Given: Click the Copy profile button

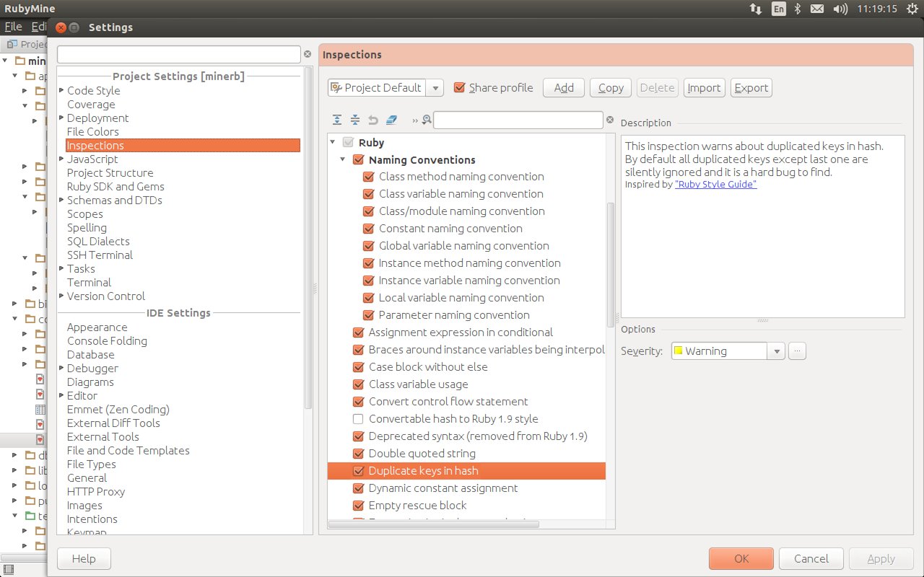Looking at the screenshot, I should click(611, 87).
